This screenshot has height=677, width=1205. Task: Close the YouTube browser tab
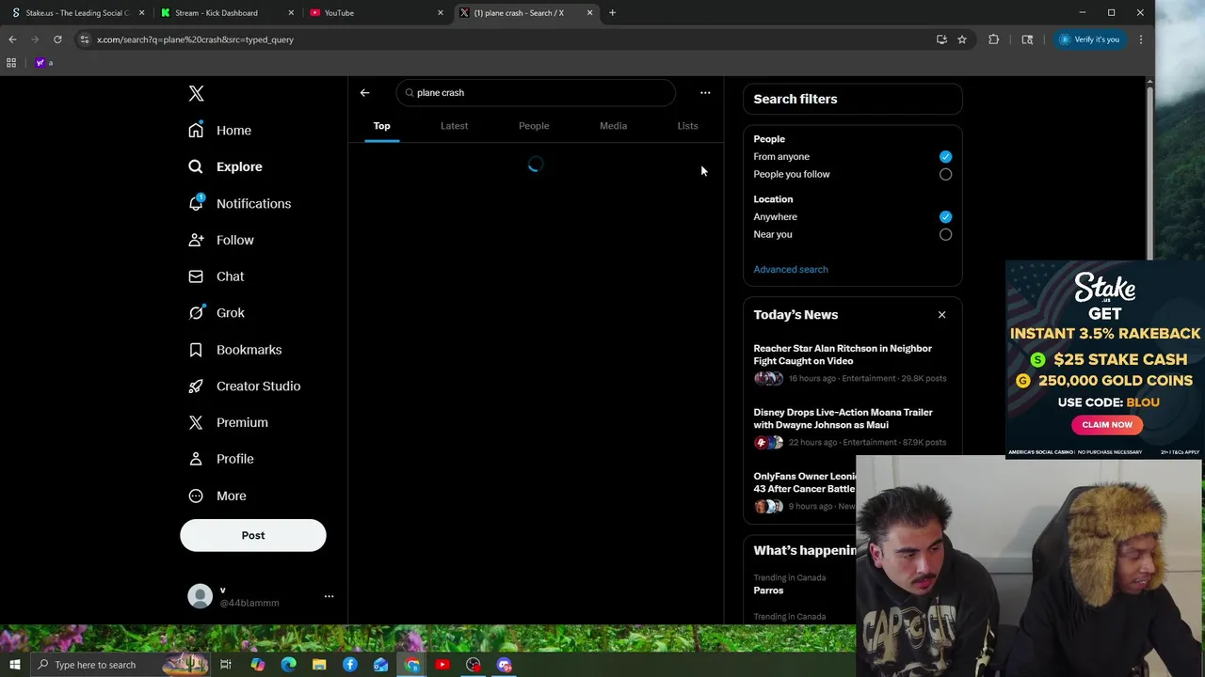click(x=440, y=13)
